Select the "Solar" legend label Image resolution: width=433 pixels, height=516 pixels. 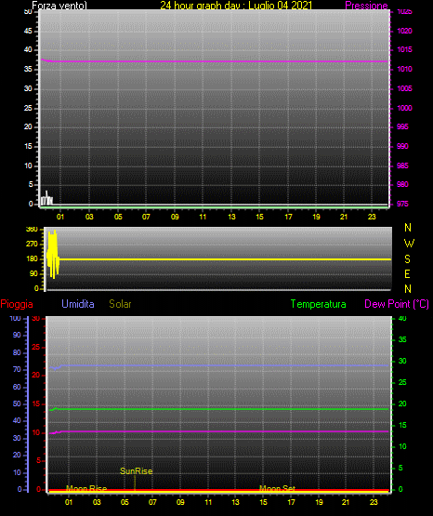(x=121, y=304)
